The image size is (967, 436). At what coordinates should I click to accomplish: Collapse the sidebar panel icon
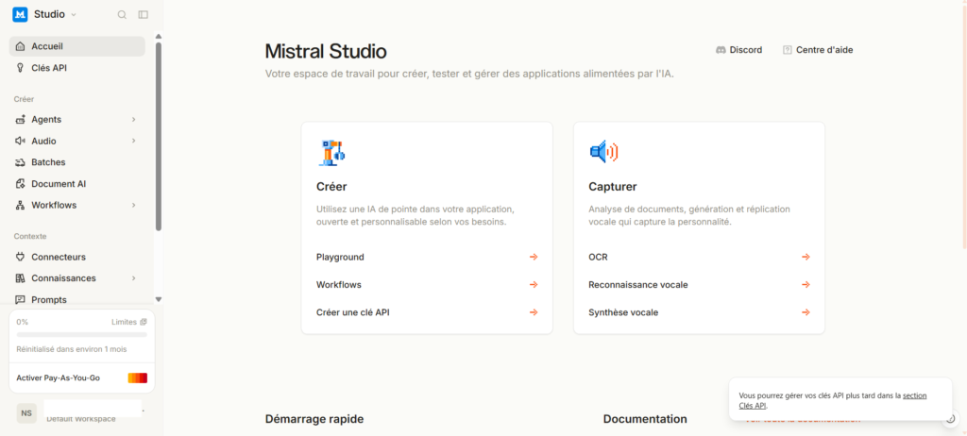[144, 15]
